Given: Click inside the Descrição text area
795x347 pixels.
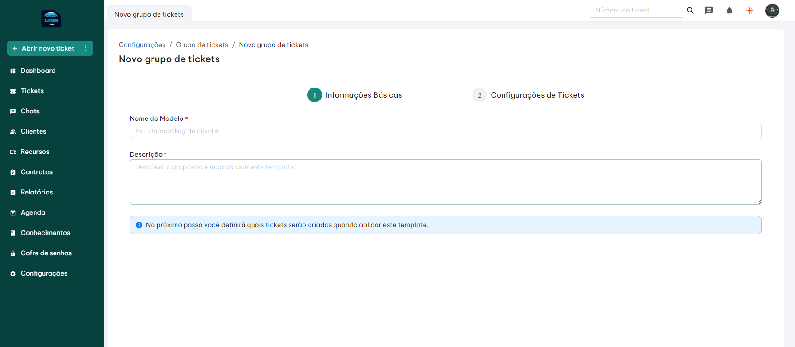Looking at the screenshot, I should point(445,182).
